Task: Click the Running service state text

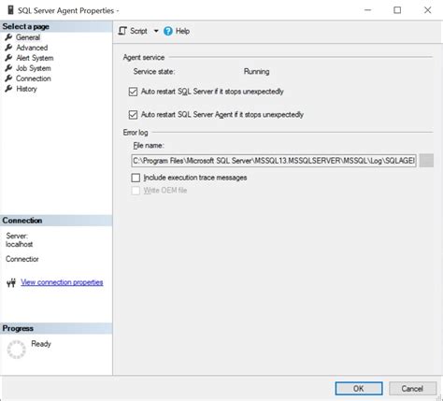Action: (x=256, y=72)
